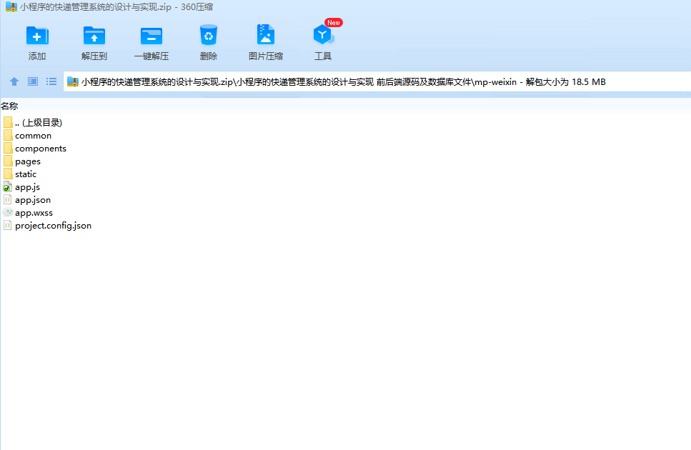Click the 解压到 (Extract to) icon
The image size is (691, 450).
(x=94, y=36)
